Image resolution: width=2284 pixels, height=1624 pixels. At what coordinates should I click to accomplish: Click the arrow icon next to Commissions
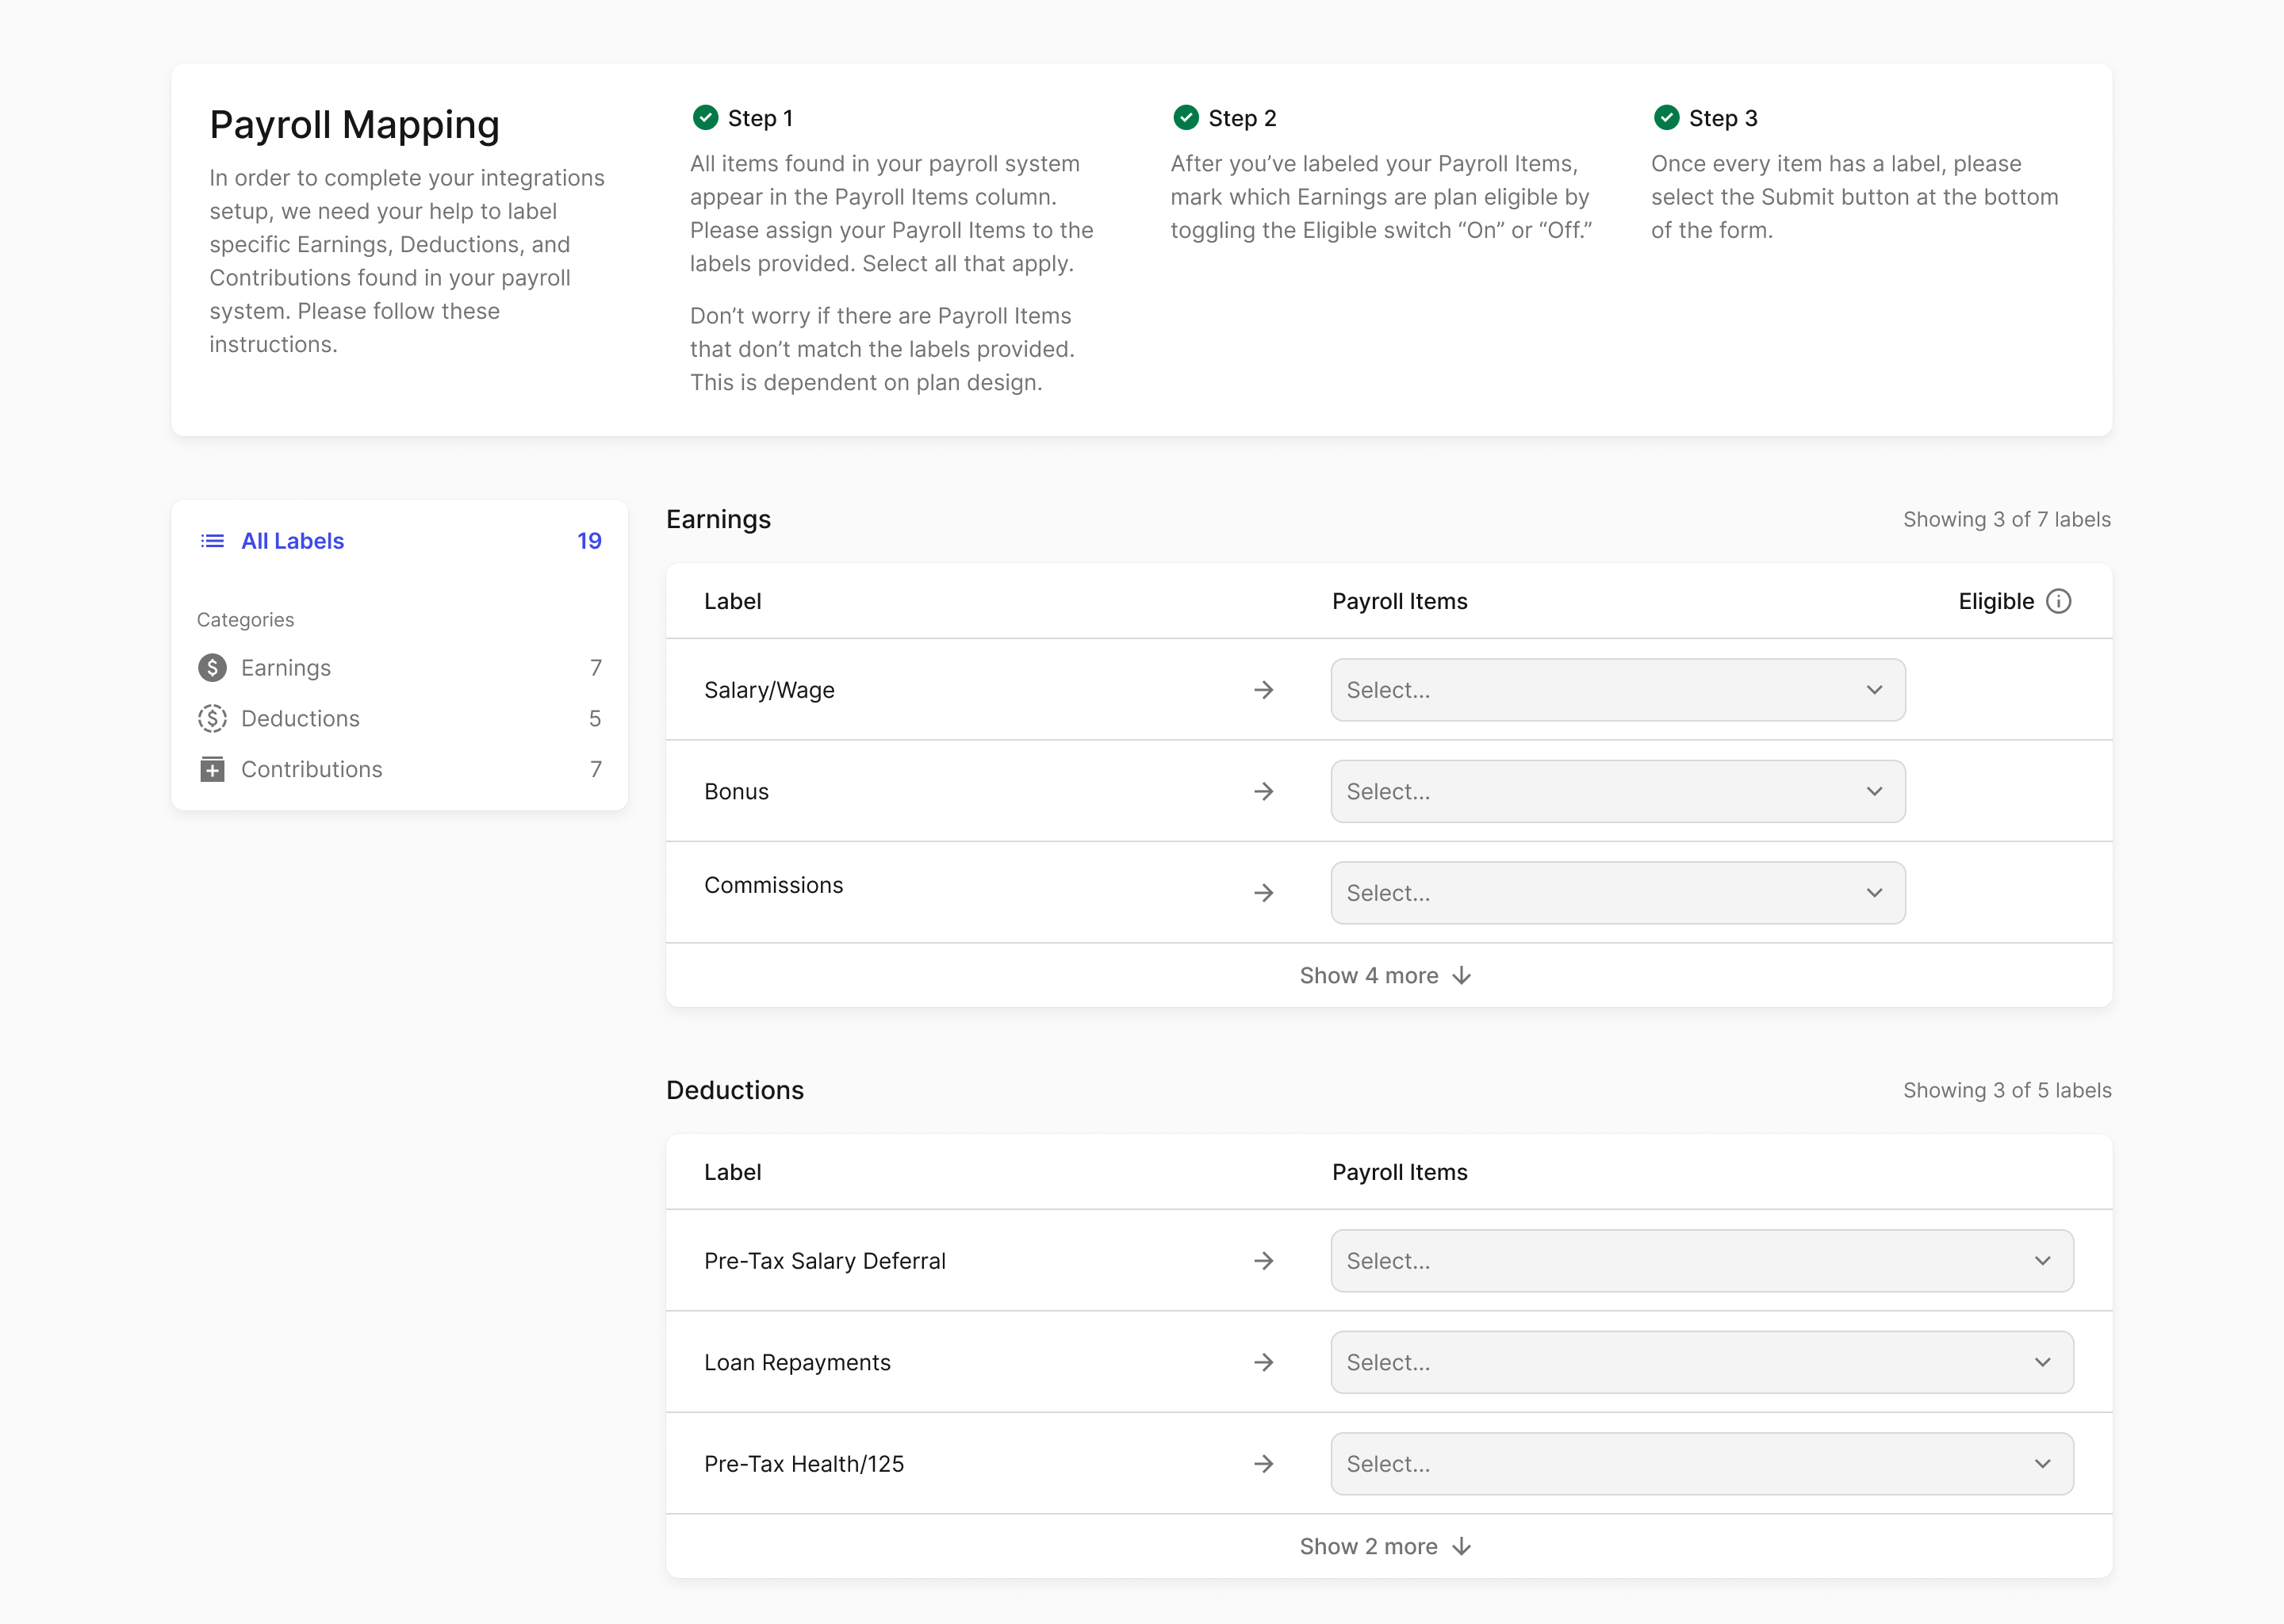(x=1264, y=893)
